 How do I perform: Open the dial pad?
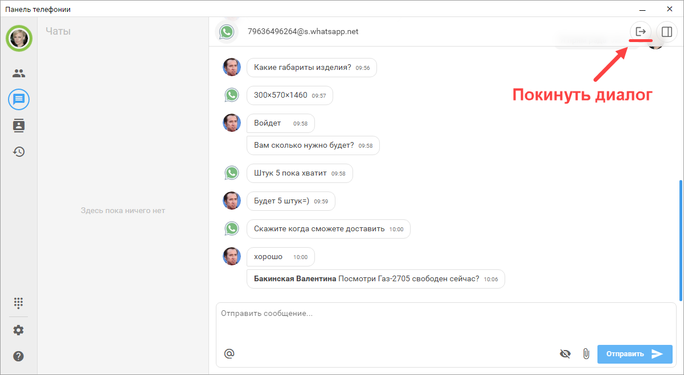(18, 303)
